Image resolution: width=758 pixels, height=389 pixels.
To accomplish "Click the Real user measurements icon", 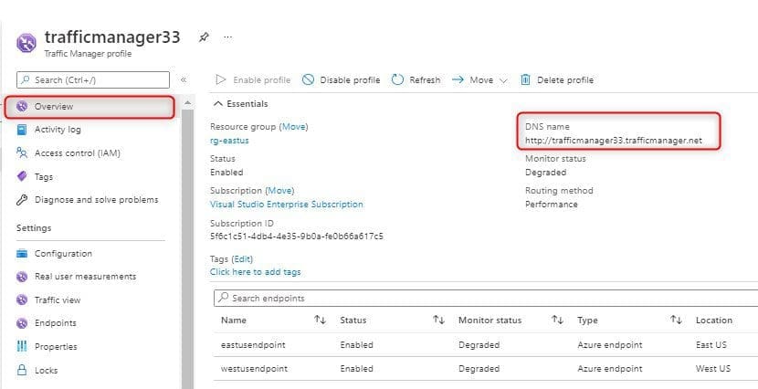I will 22,277.
